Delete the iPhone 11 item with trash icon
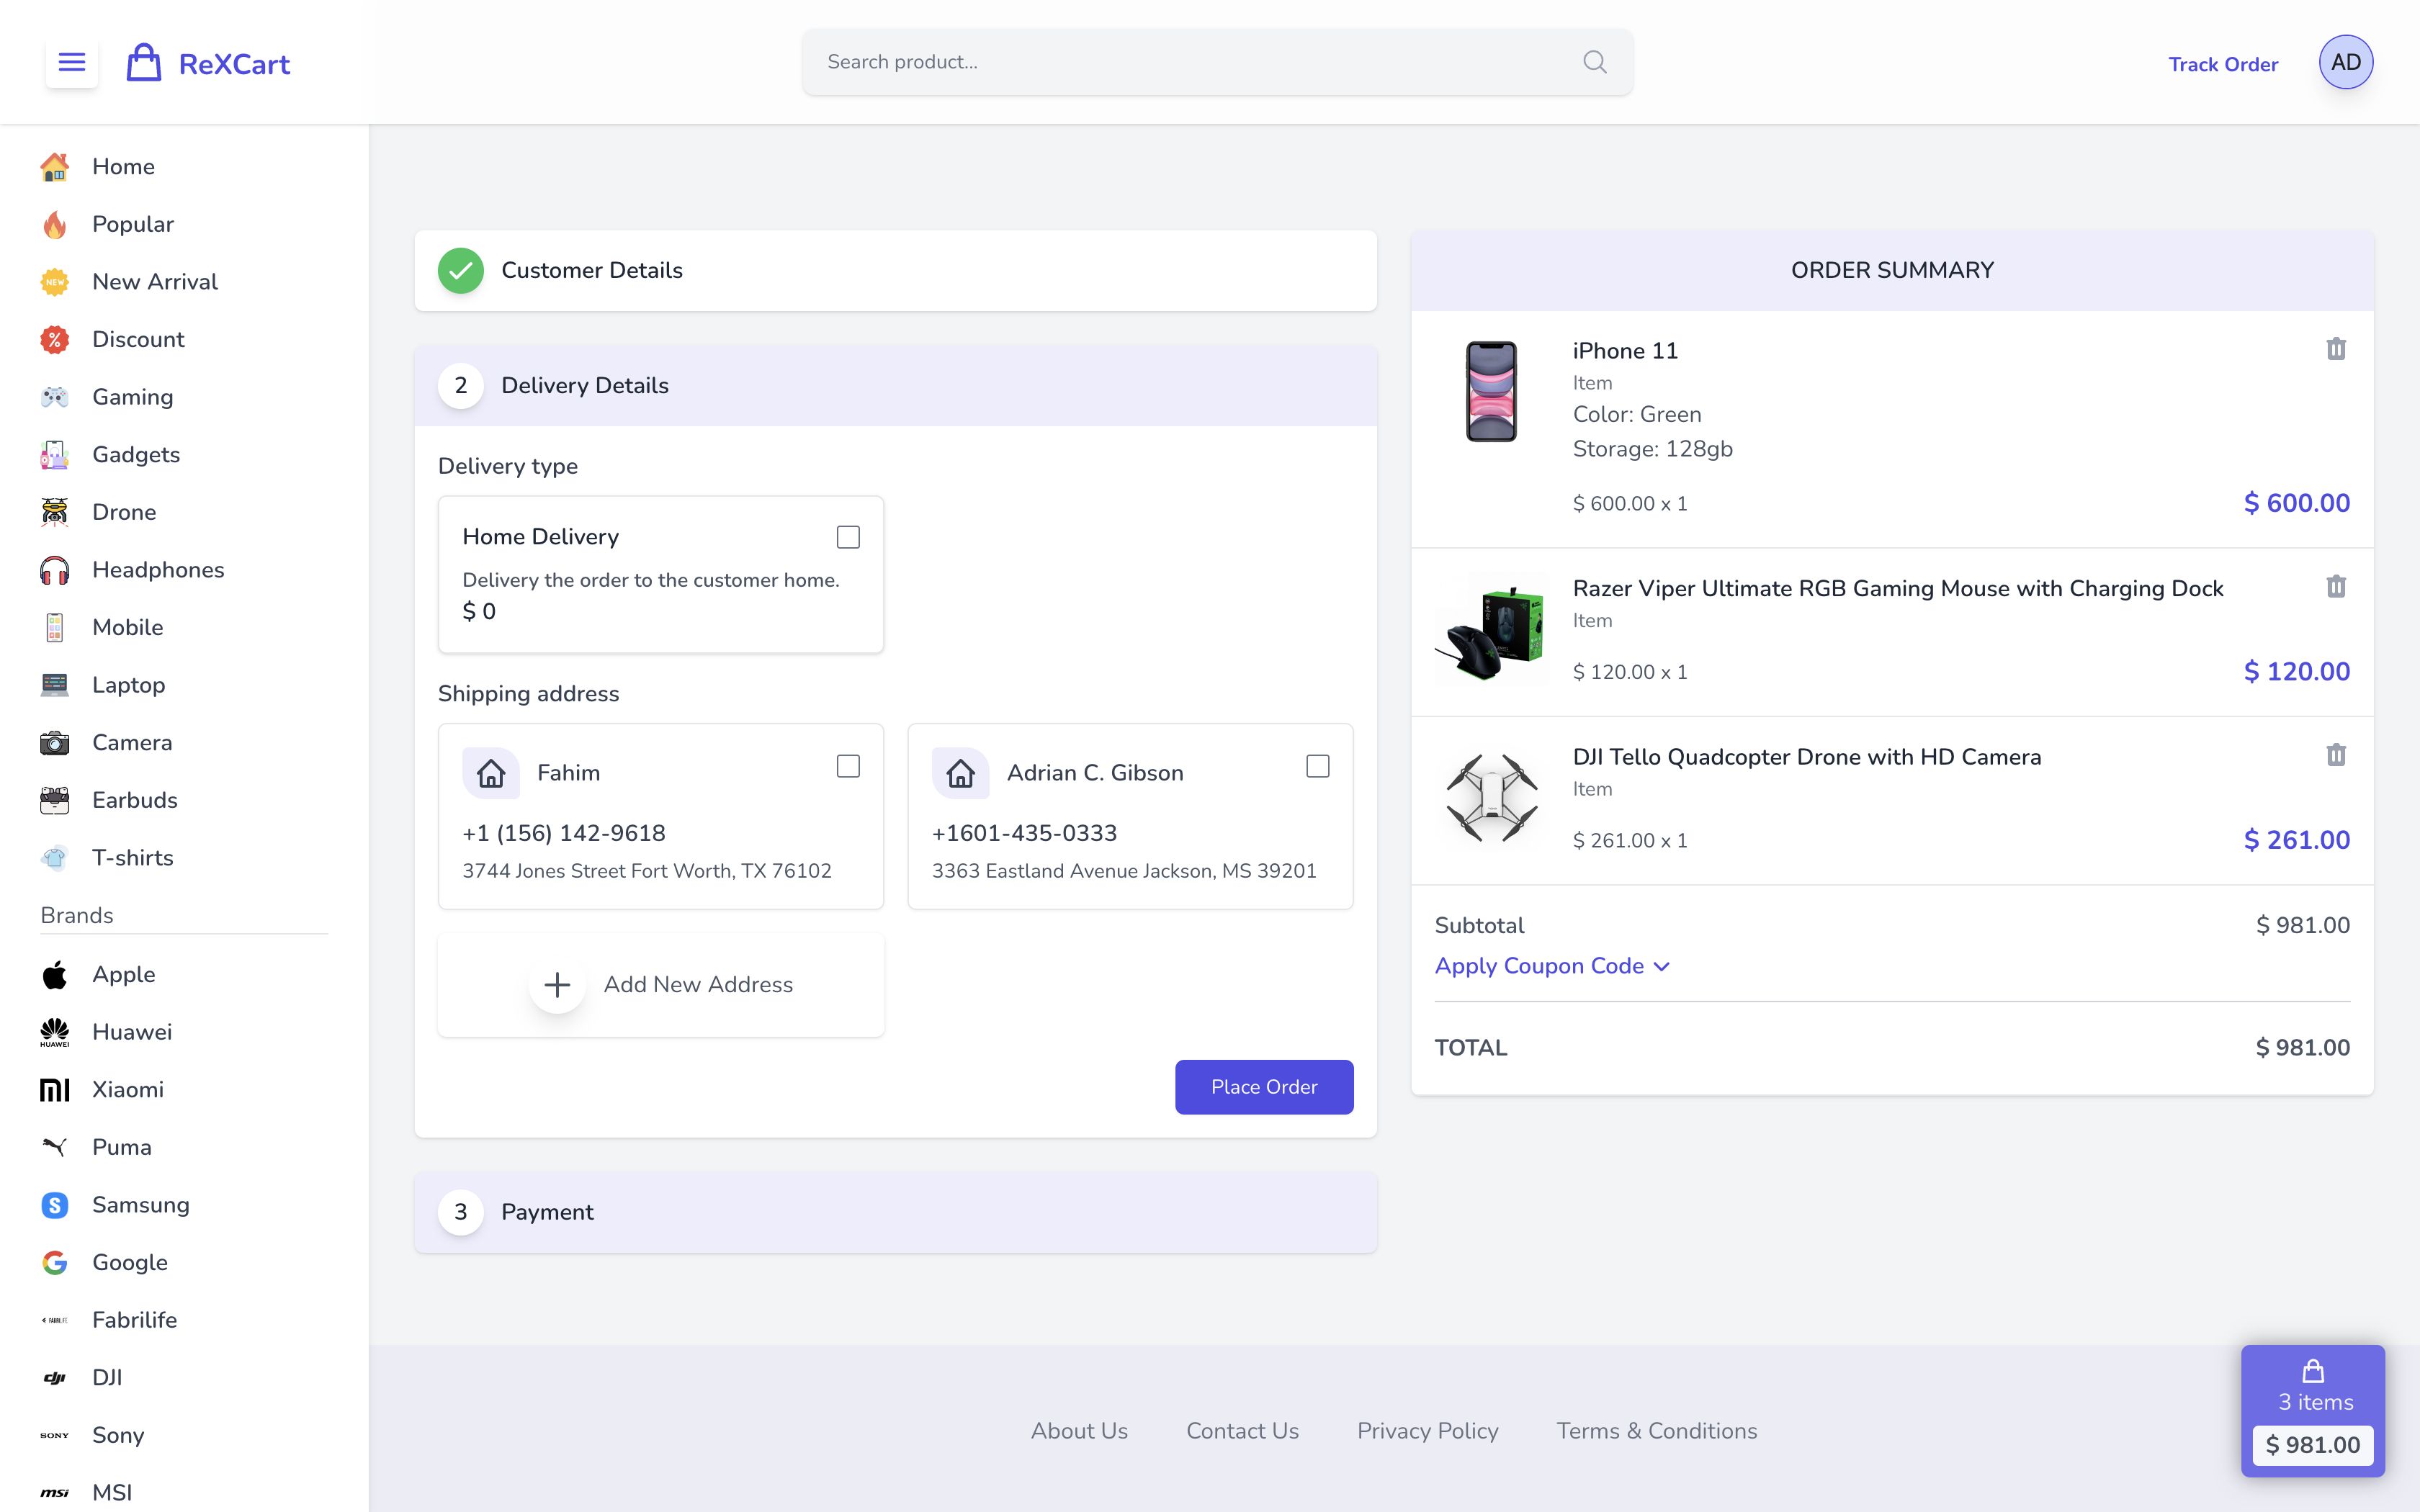This screenshot has height=1512, width=2420. tap(2336, 349)
